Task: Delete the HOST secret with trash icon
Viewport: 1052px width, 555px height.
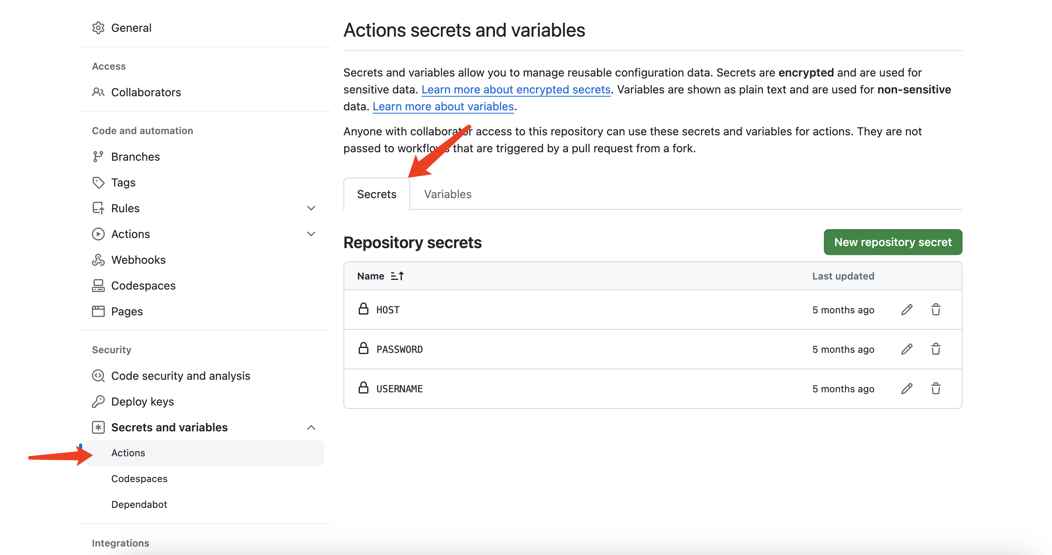Action: (936, 310)
